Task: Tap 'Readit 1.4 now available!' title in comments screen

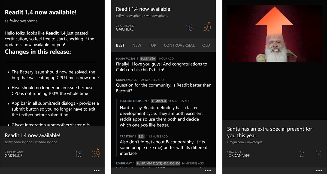Action: point(144,9)
